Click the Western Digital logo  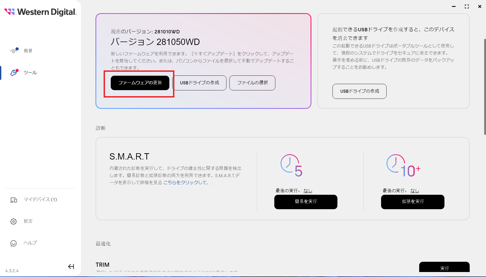tap(40, 12)
